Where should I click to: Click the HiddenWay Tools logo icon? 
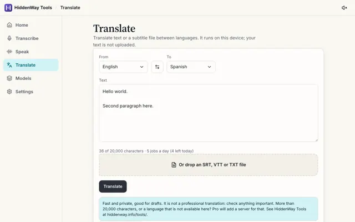(x=8, y=8)
